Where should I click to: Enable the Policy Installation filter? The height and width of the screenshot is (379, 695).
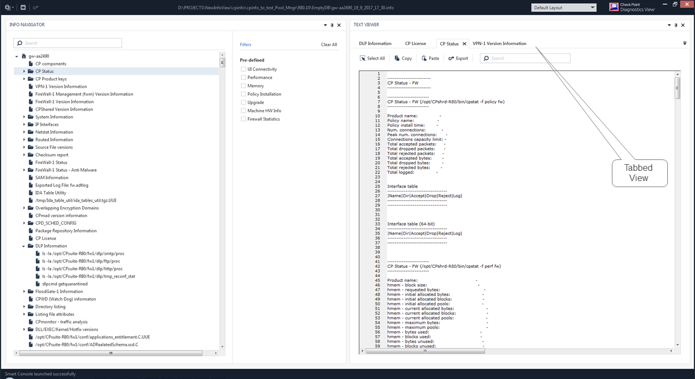243,94
